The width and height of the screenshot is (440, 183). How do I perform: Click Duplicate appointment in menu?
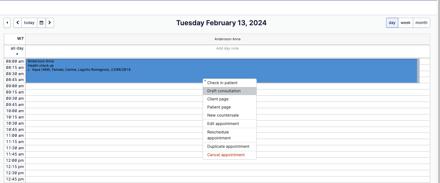(228, 147)
